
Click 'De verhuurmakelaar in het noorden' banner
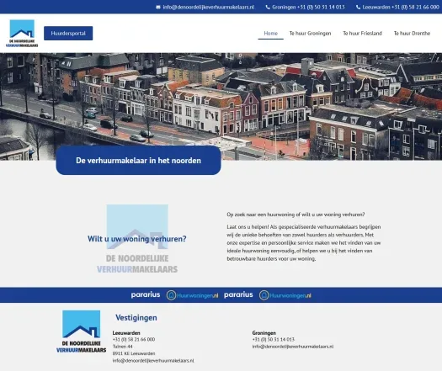138,161
